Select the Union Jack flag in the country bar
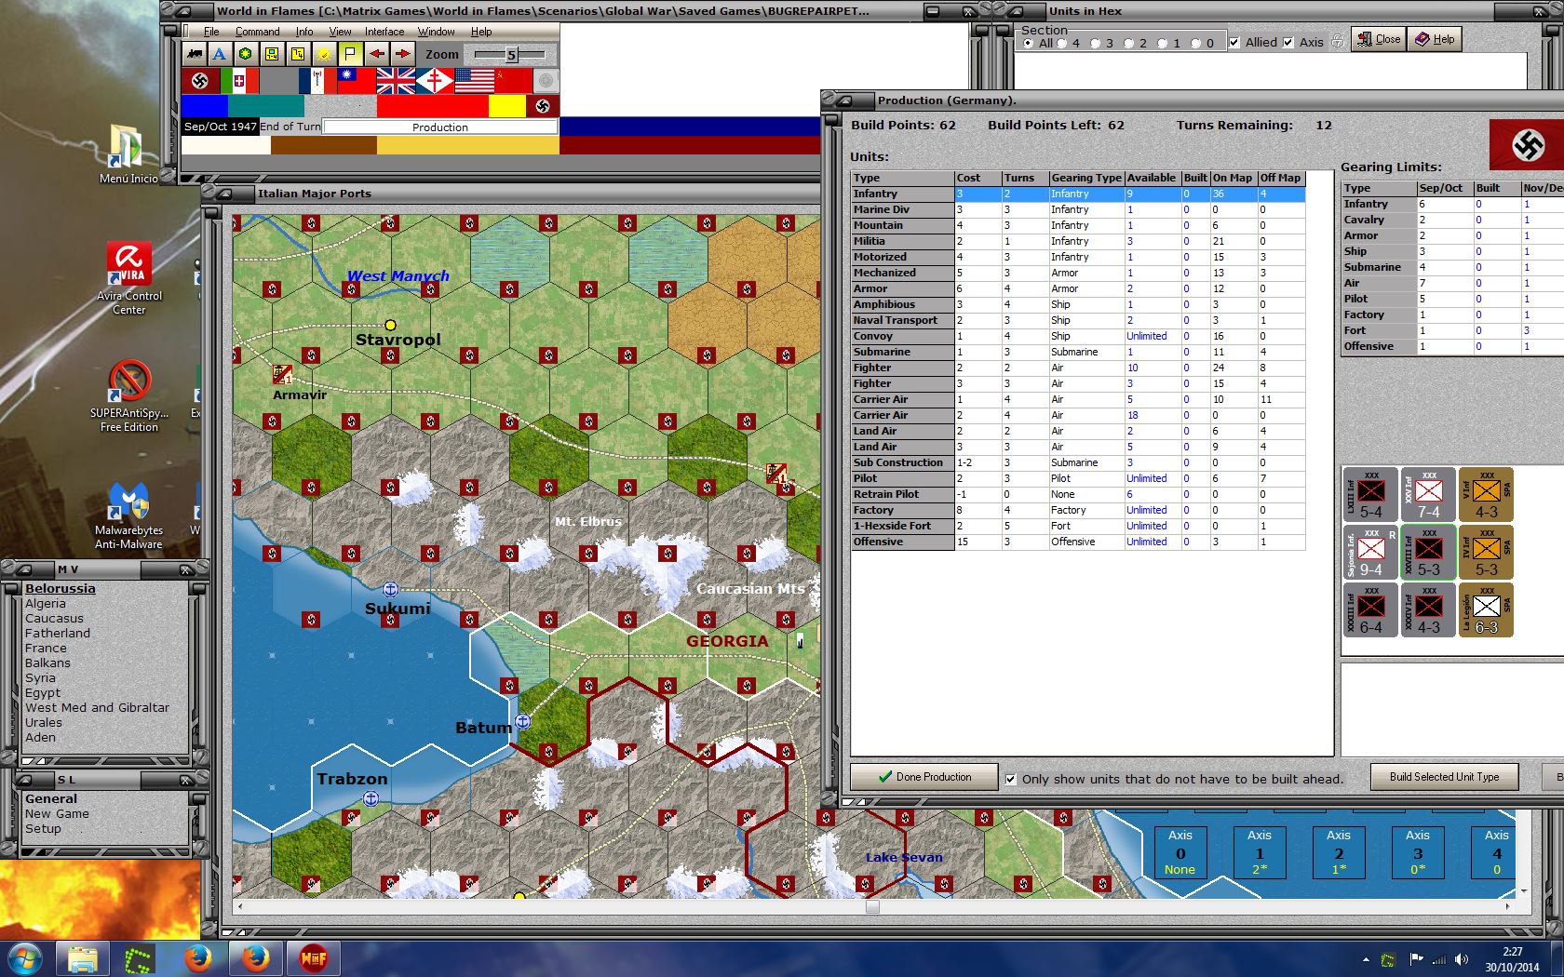This screenshot has width=1564, height=977. (396, 81)
